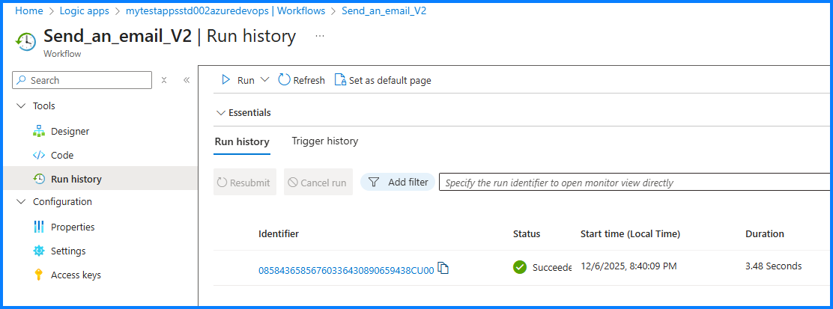Viewport: 833px width, 309px height.
Task: Go to Logic apps breadcrumb
Action: (85, 11)
